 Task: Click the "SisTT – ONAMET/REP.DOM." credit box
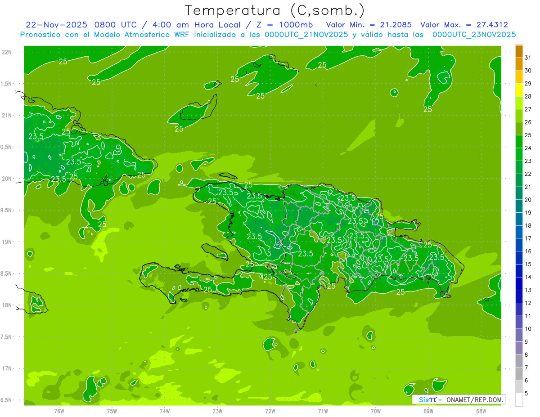(459, 399)
